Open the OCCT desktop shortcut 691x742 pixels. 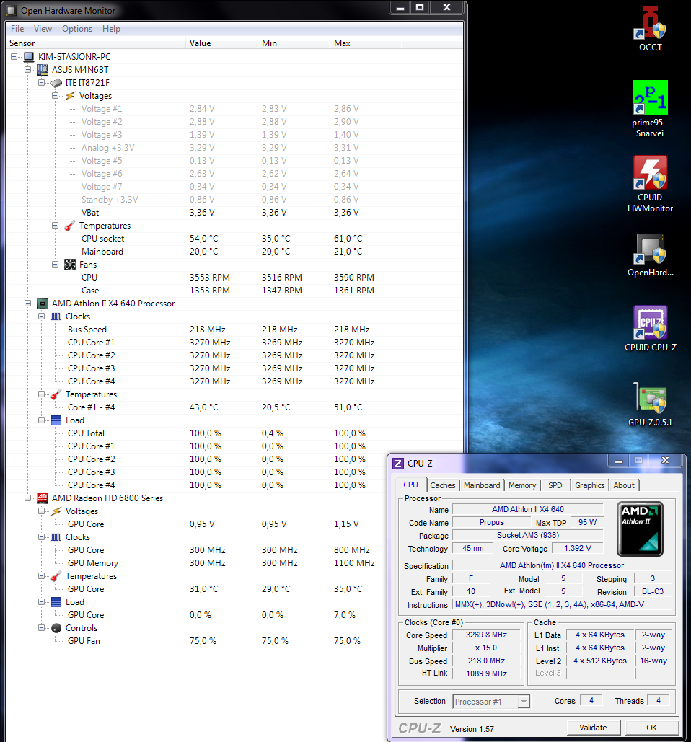tap(651, 28)
